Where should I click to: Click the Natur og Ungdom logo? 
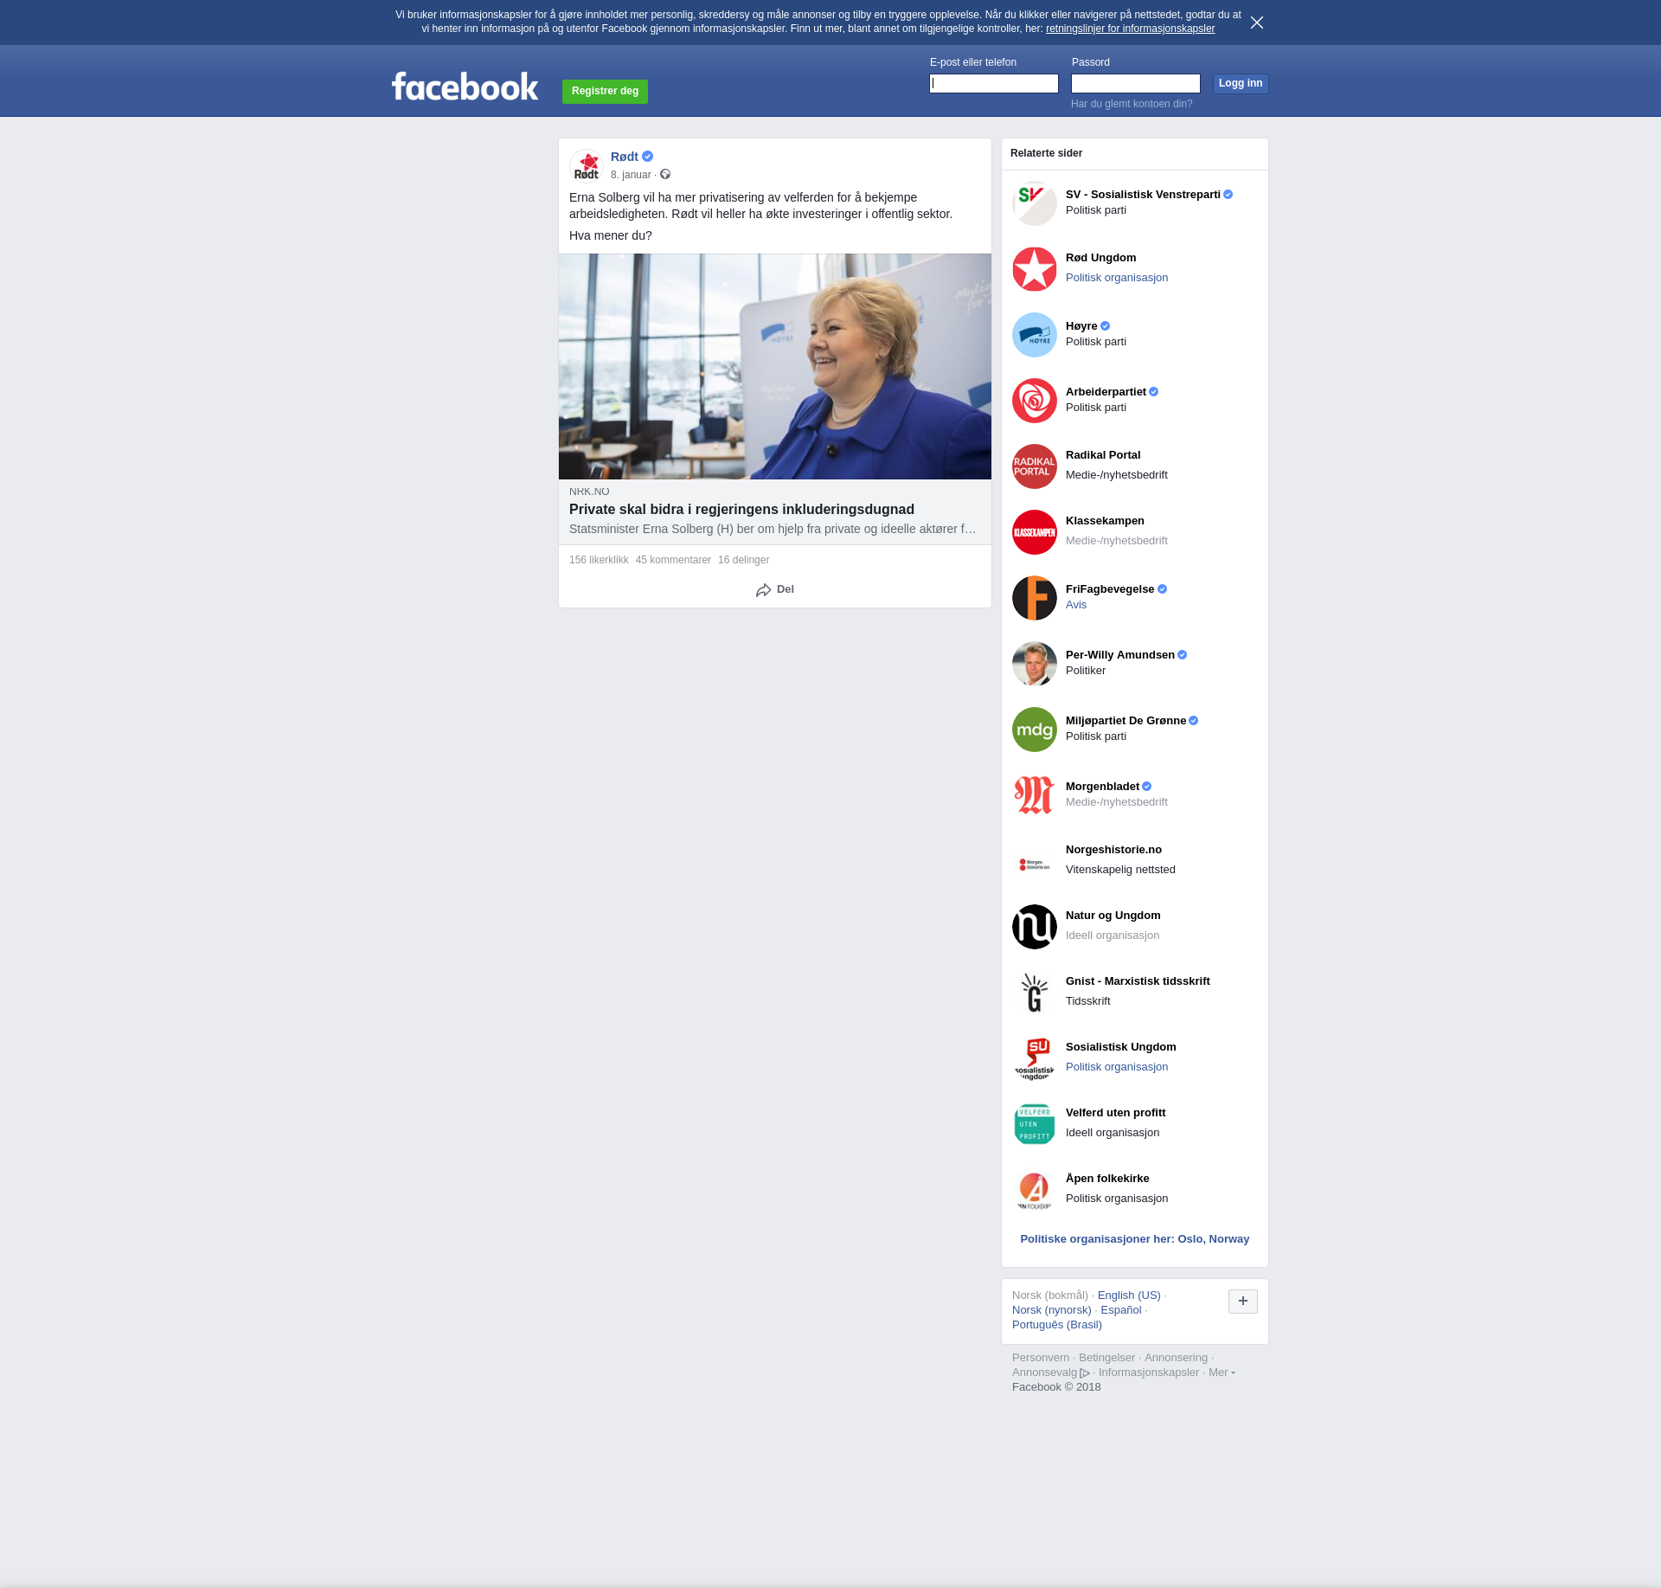1035,927
